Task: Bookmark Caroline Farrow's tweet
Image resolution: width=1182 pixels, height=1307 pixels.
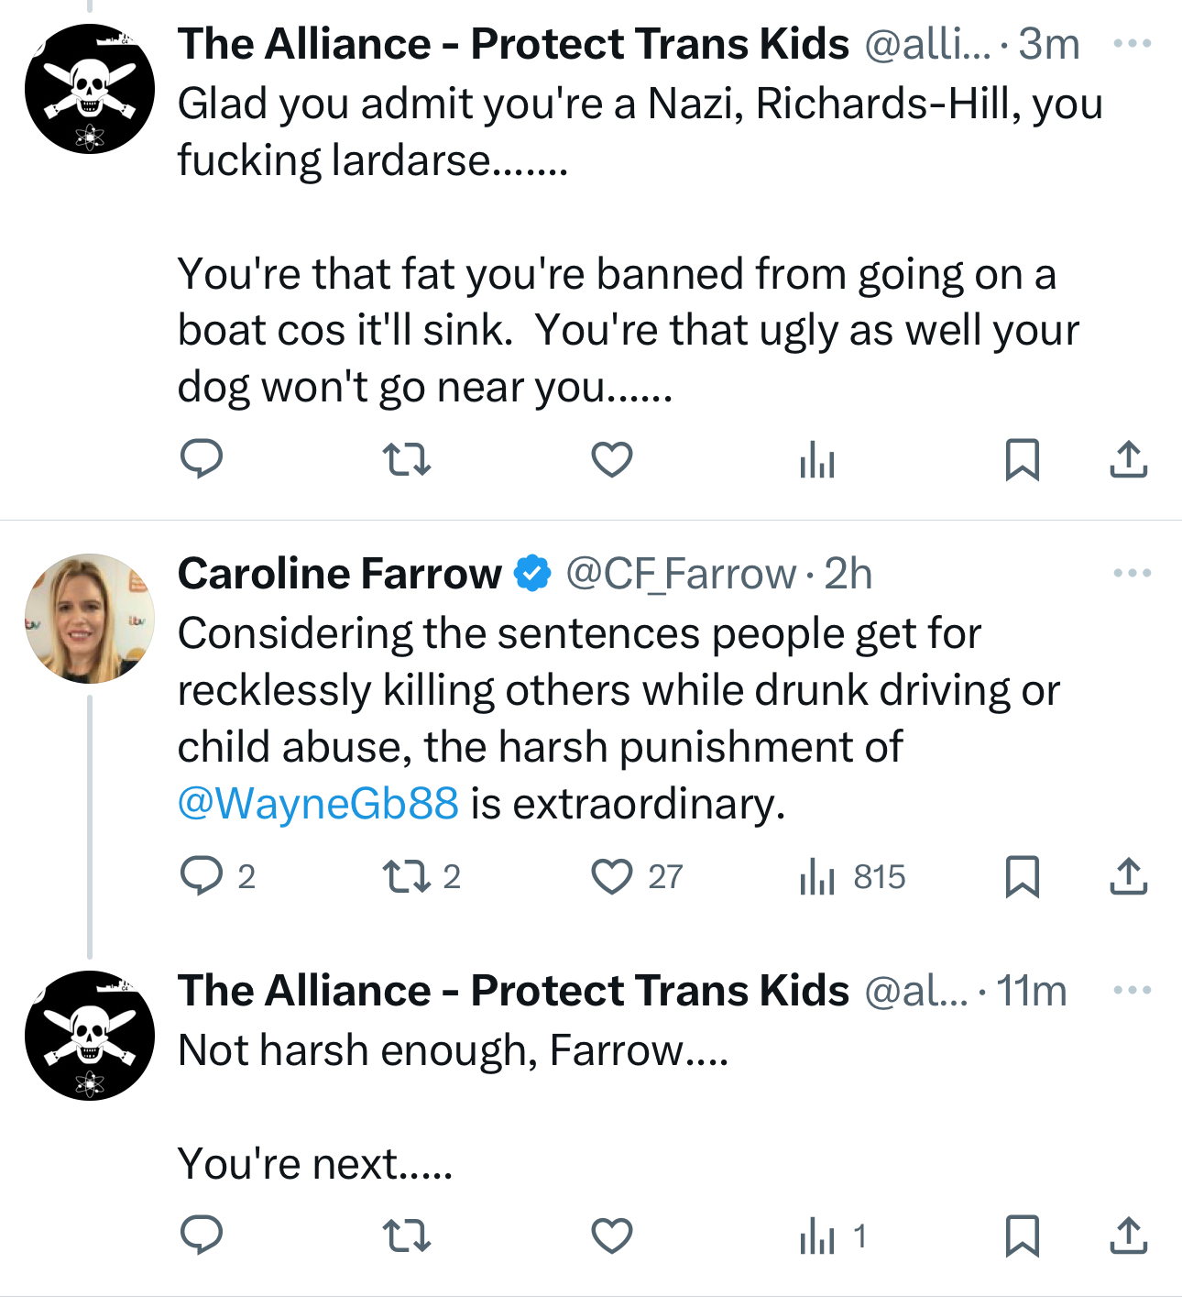Action: coord(1022,876)
